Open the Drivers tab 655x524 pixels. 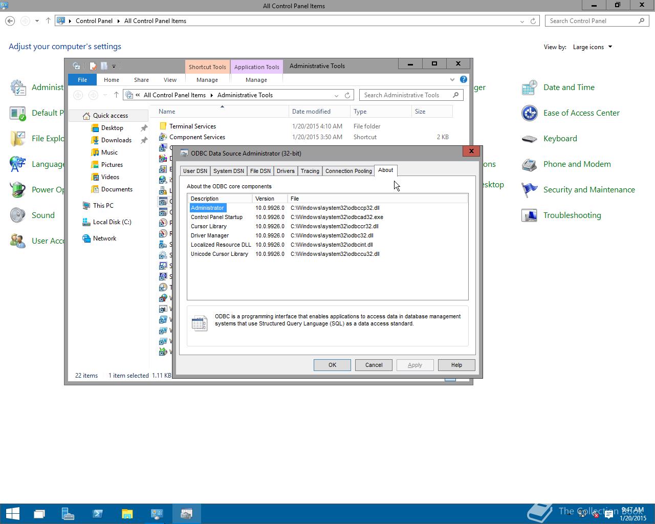click(286, 171)
